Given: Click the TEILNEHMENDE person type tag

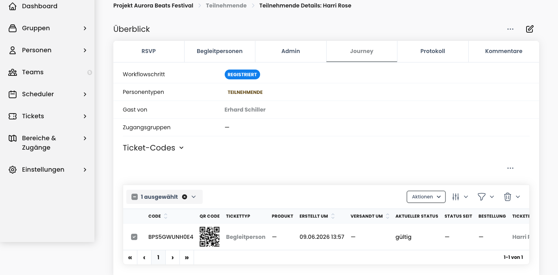Looking at the screenshot, I should pos(245,93).
